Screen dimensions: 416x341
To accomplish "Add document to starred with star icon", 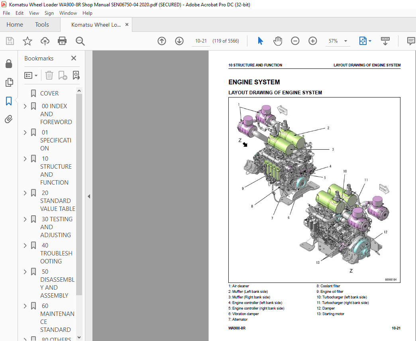I will pos(27,41).
